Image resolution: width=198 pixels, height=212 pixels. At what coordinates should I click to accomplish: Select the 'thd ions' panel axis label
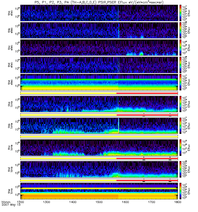pyautogui.click(x=10, y=169)
